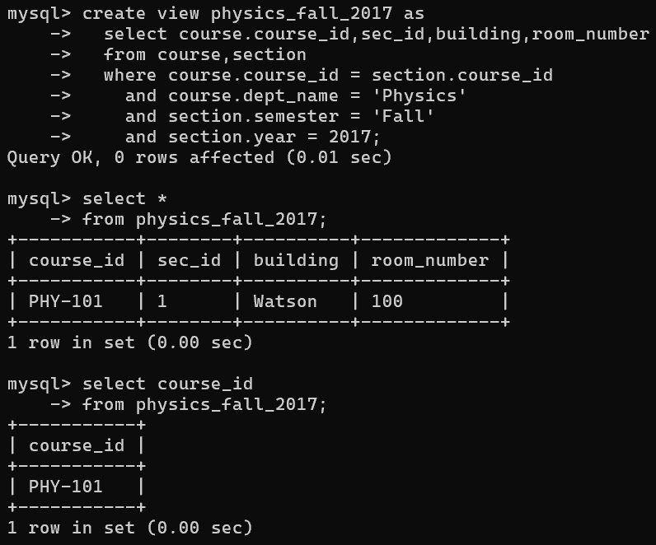Click the sec_id column header
This screenshot has height=545, width=656.
189,260
